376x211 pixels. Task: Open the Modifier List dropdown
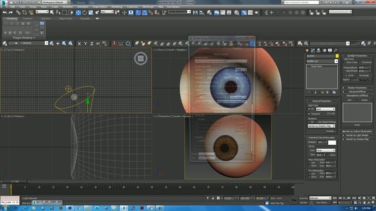[322, 61]
